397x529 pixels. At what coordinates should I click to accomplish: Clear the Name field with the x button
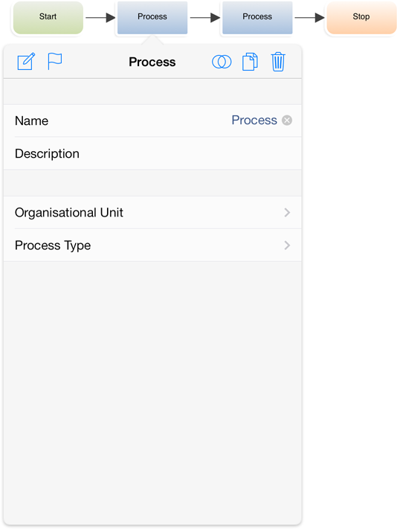coord(287,120)
